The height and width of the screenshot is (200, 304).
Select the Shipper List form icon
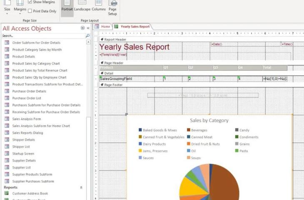point(7,147)
